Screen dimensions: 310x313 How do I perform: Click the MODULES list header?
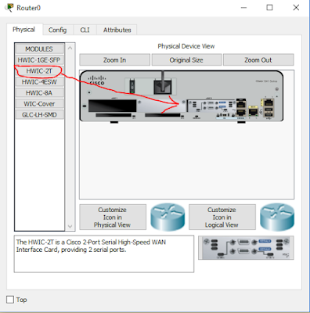tap(39, 49)
